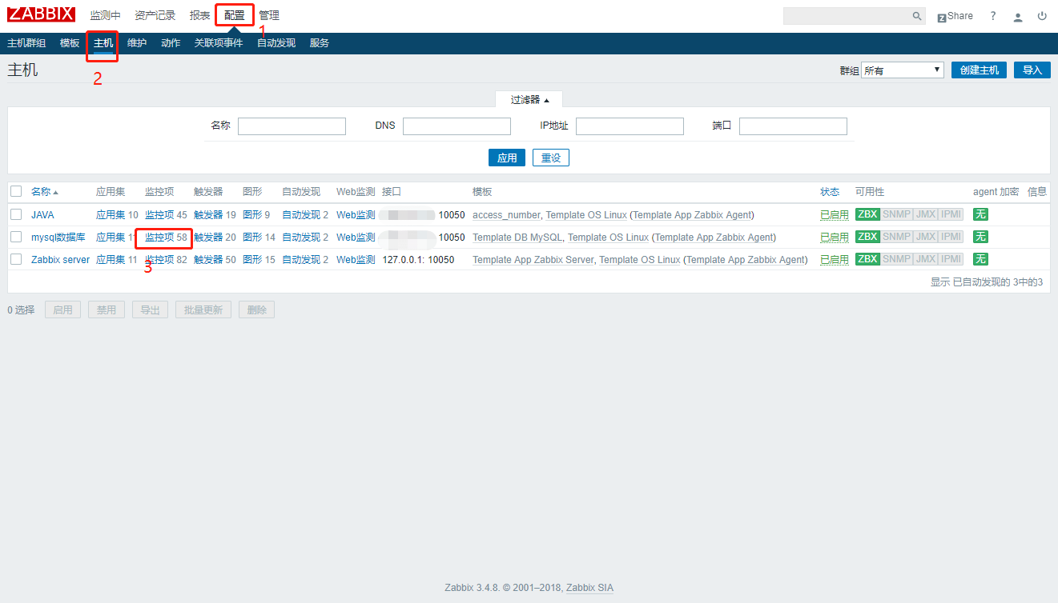
Task: Sort by 状态 column header
Action: coord(830,192)
